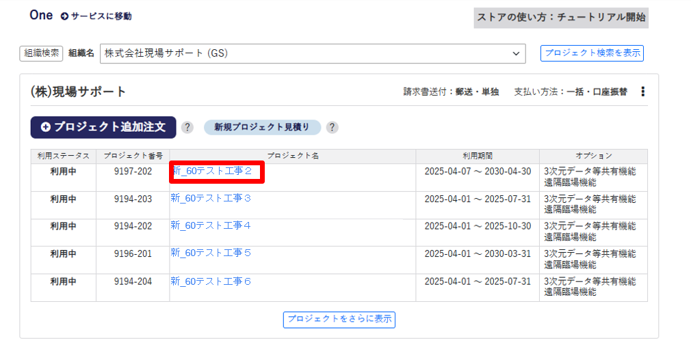691x349 pixels.
Task: Start the ストアの使い方 tutorial
Action: [x=561, y=18]
